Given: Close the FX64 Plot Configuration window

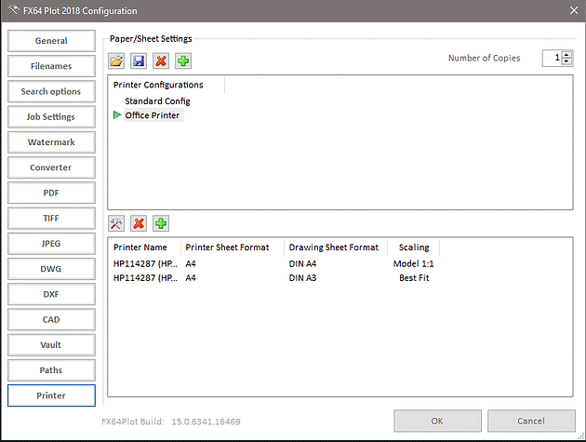Looking at the screenshot, I should click(x=574, y=10).
